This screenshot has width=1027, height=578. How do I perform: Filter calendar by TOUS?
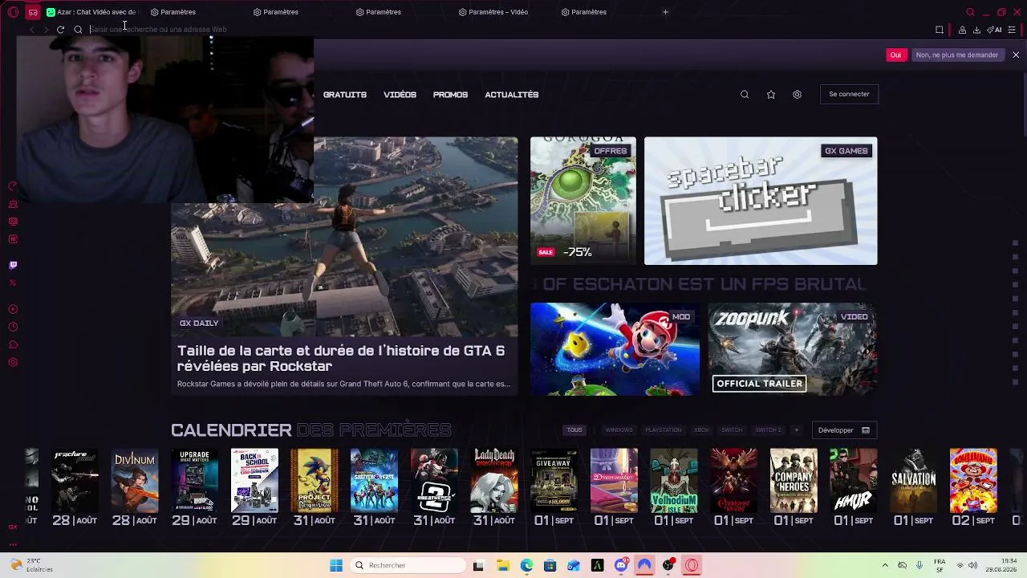click(x=574, y=430)
